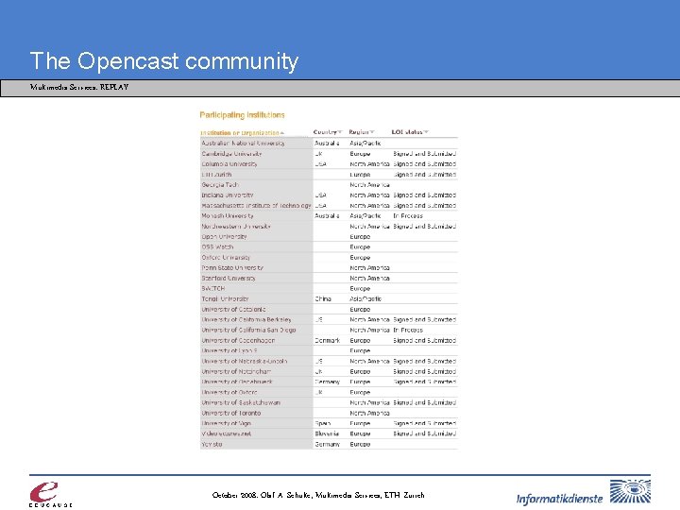Screen dimensions: 680x510
Task: Click the Multimedia Services: REPLAY subtitle
Action: (79, 87)
